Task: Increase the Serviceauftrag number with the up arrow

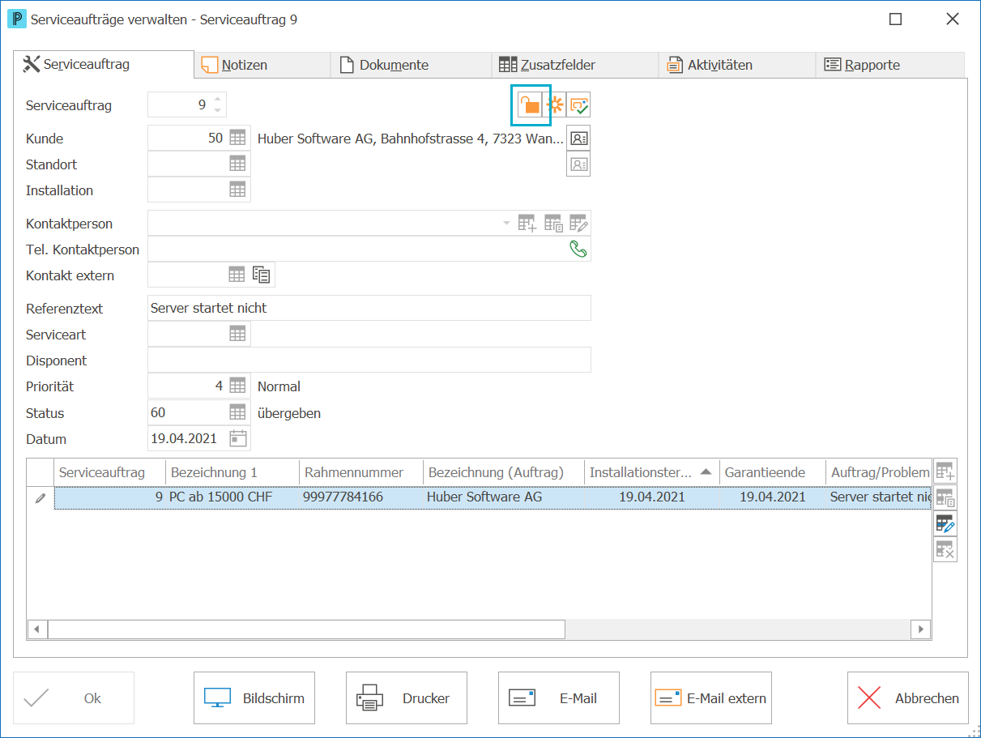Action: [x=217, y=100]
